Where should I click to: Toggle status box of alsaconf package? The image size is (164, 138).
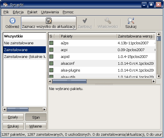[x=51, y=63]
